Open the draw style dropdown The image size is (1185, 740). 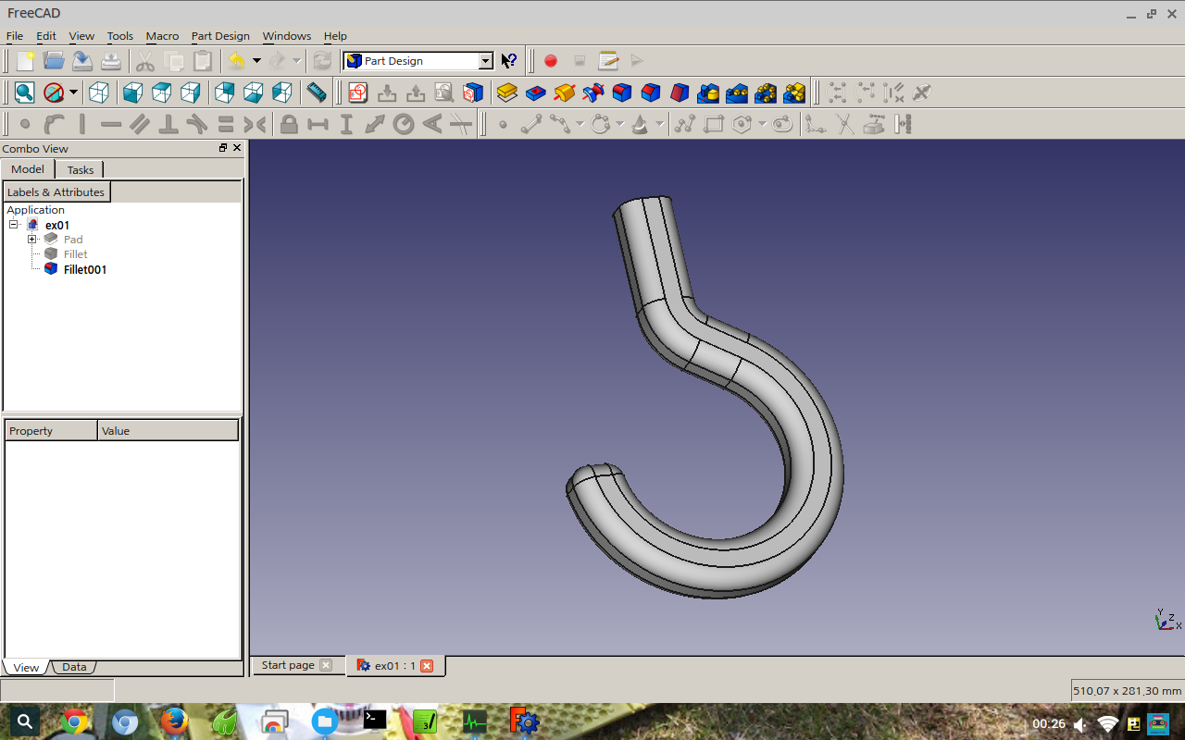71,92
